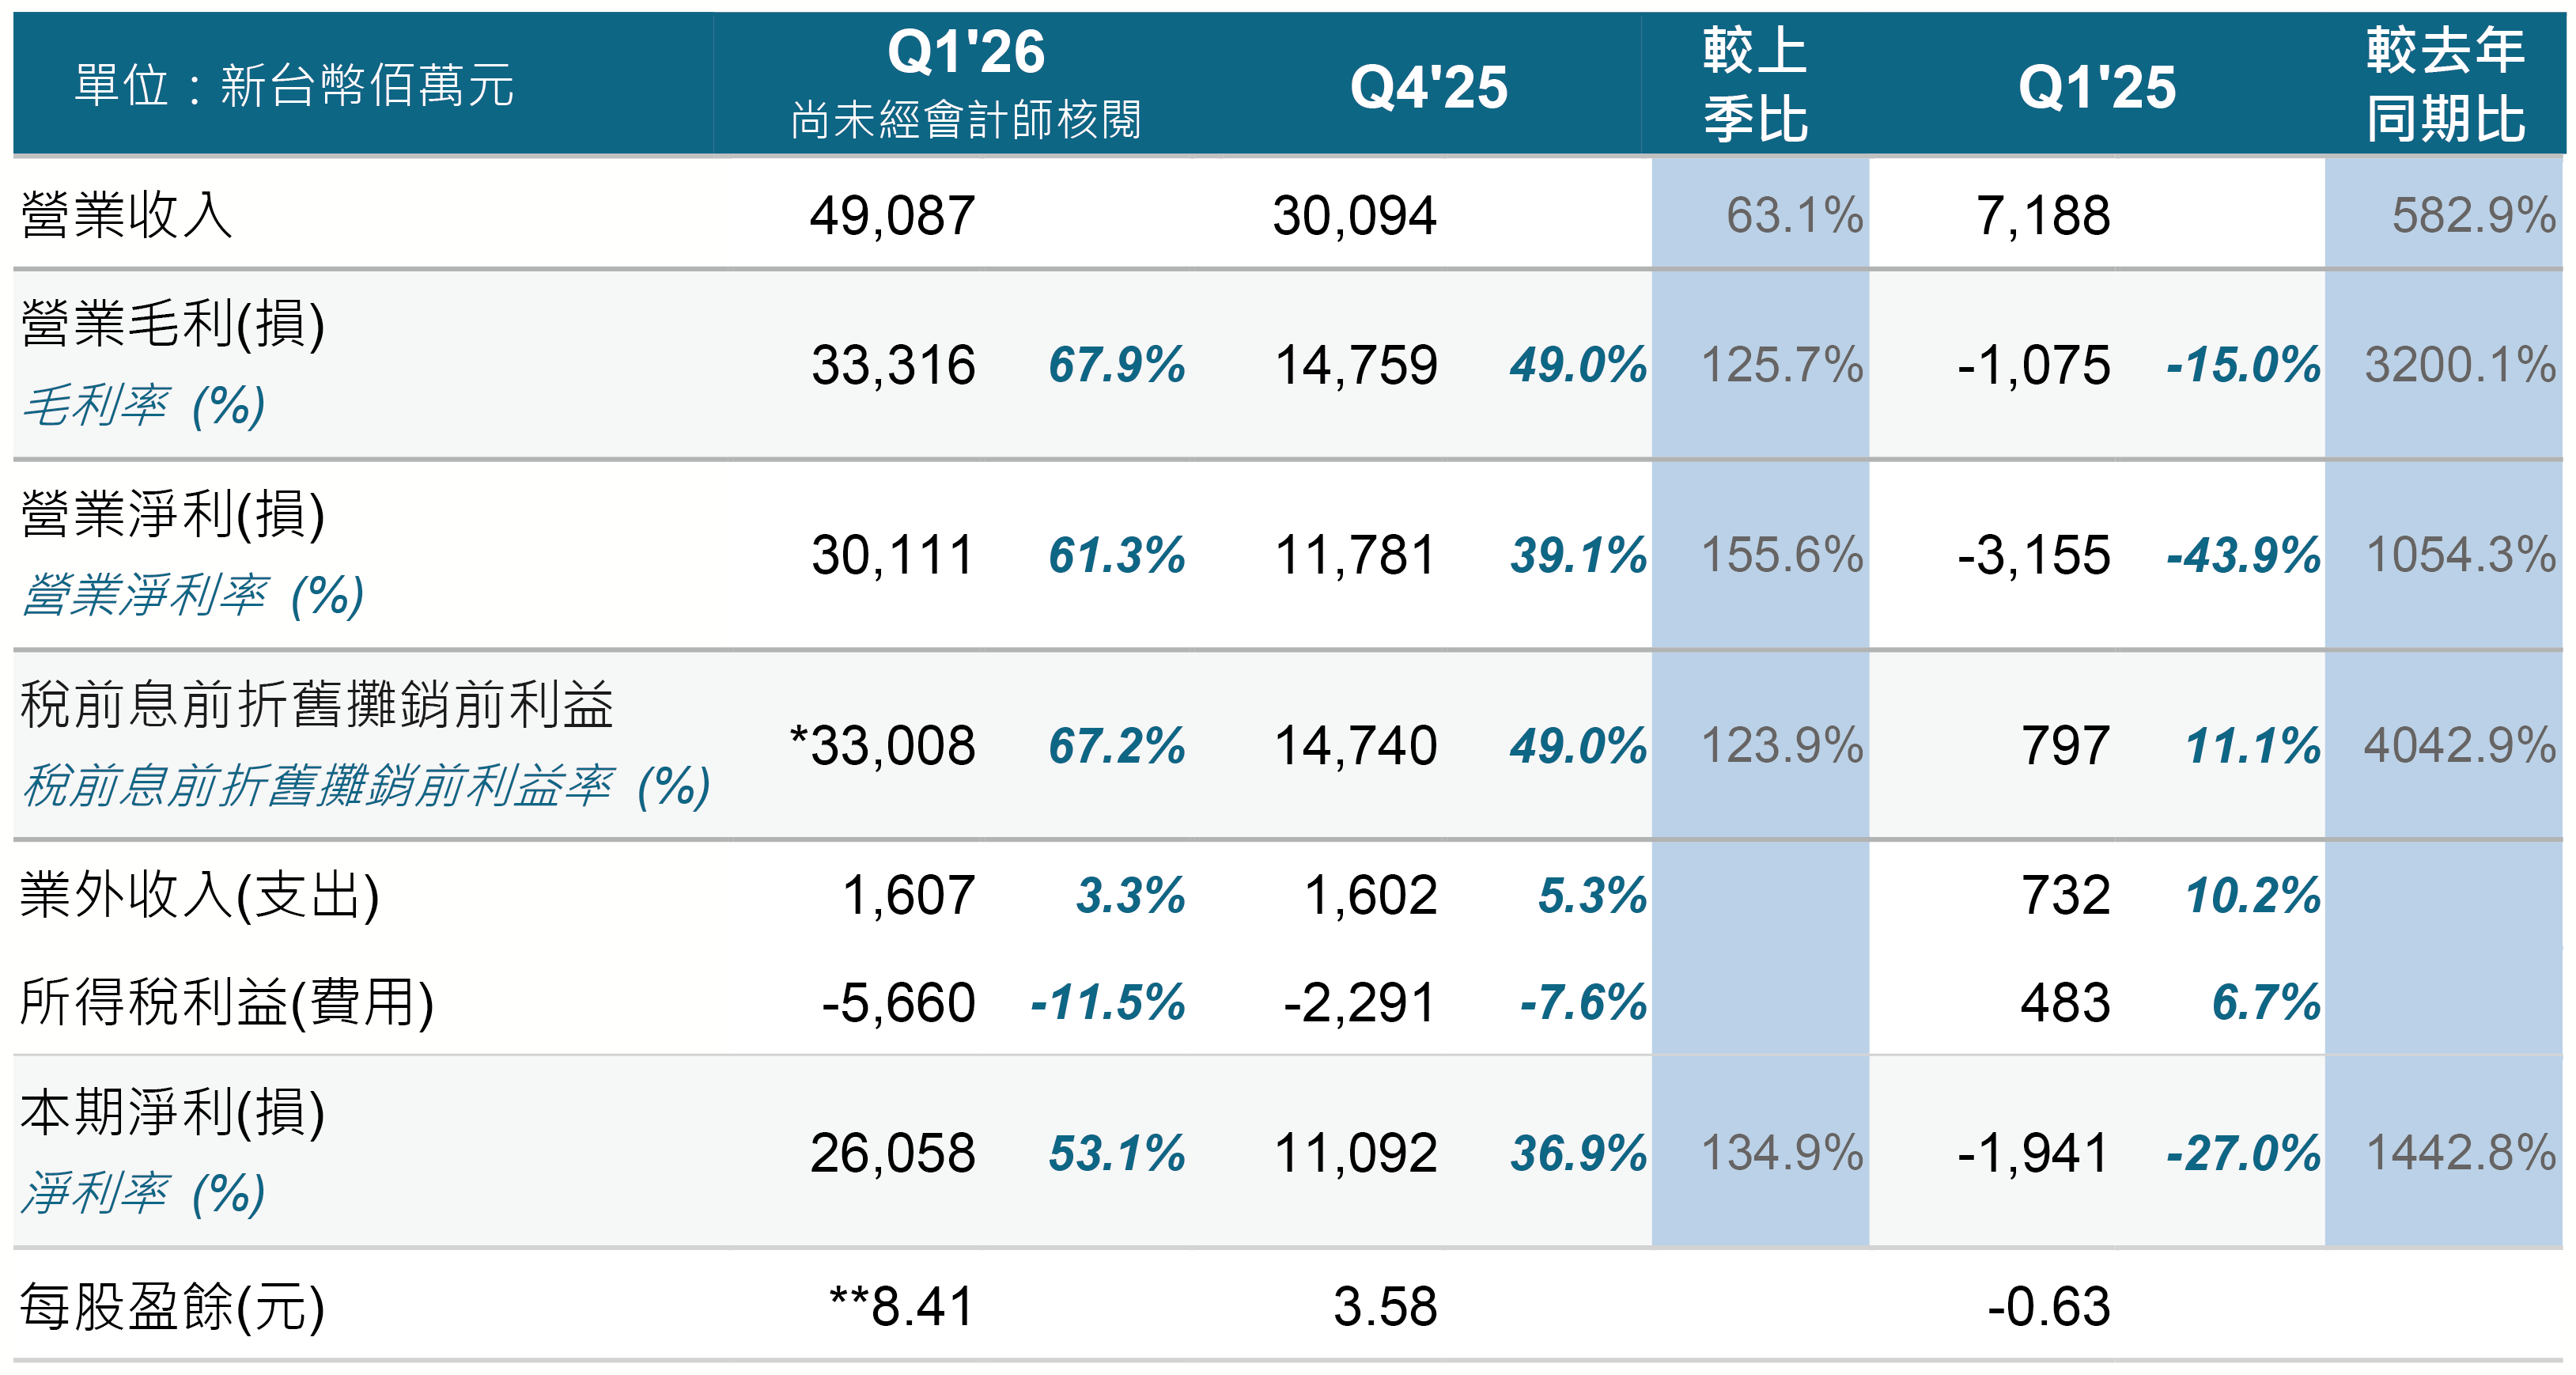
Task: Click the 67.9% gross margin figure
Action: (1116, 365)
